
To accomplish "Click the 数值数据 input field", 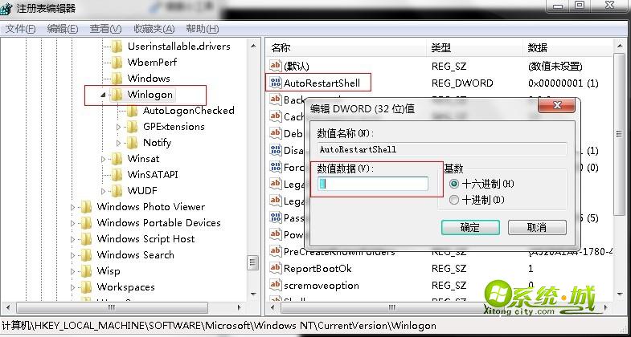I will click(374, 184).
